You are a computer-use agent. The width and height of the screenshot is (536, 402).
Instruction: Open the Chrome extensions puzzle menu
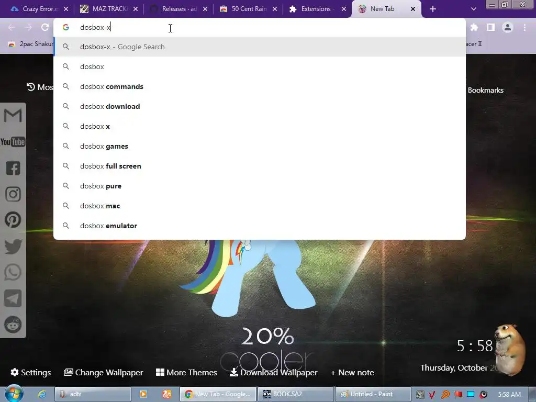(474, 27)
